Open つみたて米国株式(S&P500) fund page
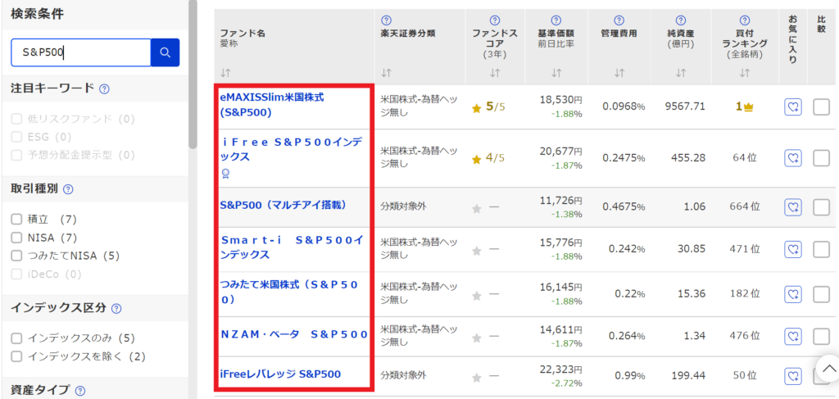The image size is (839, 399). pos(289,292)
